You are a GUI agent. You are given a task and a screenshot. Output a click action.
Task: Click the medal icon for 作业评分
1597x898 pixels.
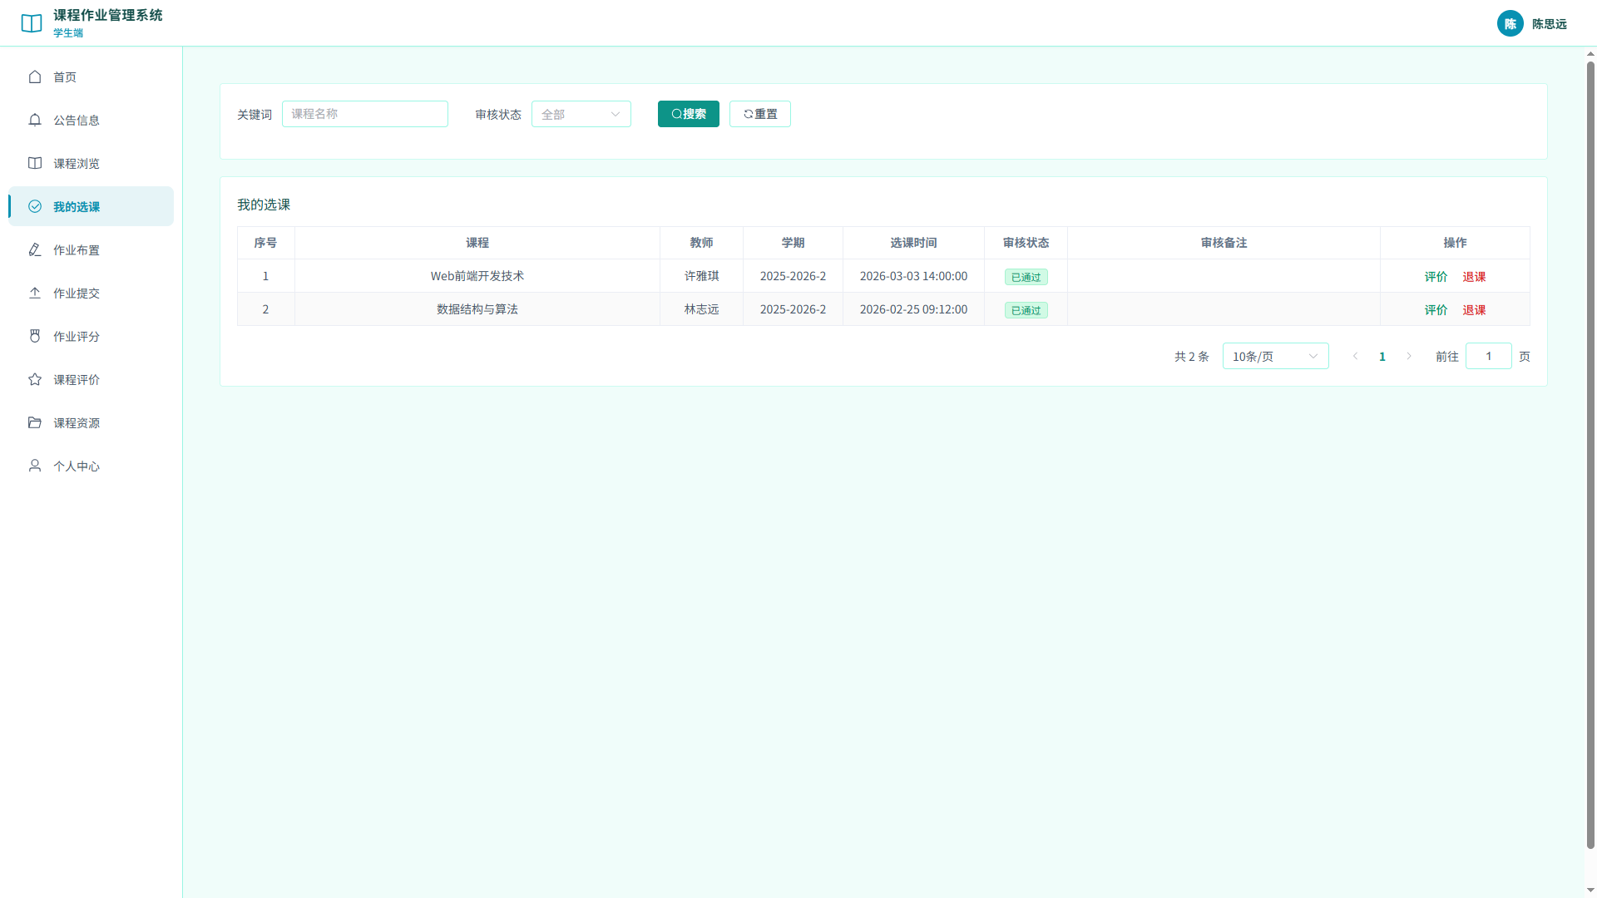pyautogui.click(x=35, y=336)
